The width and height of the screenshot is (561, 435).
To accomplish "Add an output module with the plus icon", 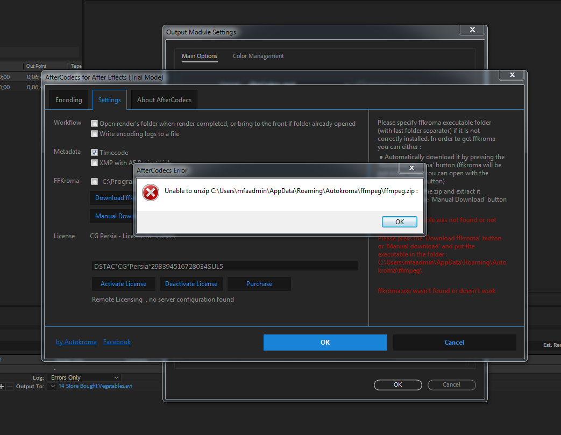I will [2, 387].
